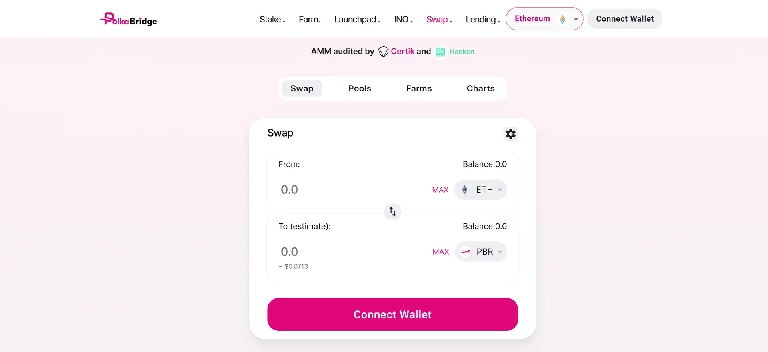This screenshot has height=352, width=768.
Task: Open the Charts tab
Action: click(480, 89)
